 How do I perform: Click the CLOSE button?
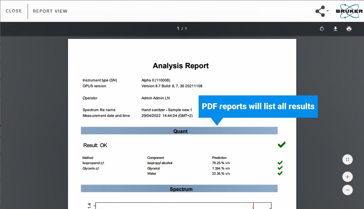[x=14, y=11]
